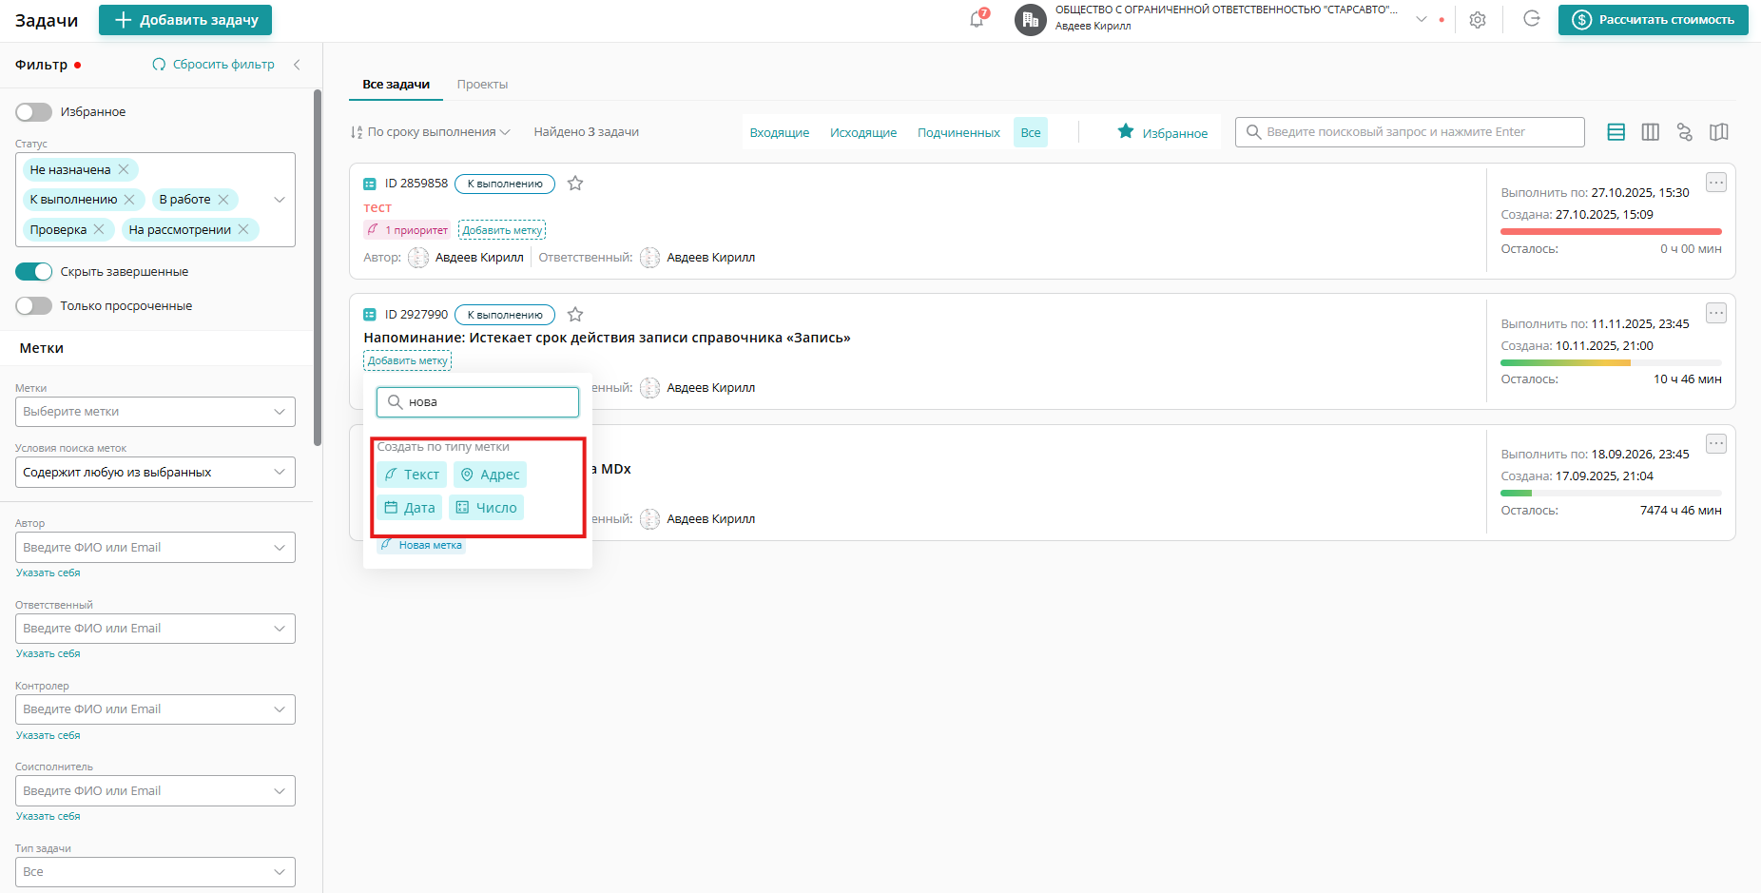Select the Входящие filter tab

click(x=779, y=133)
